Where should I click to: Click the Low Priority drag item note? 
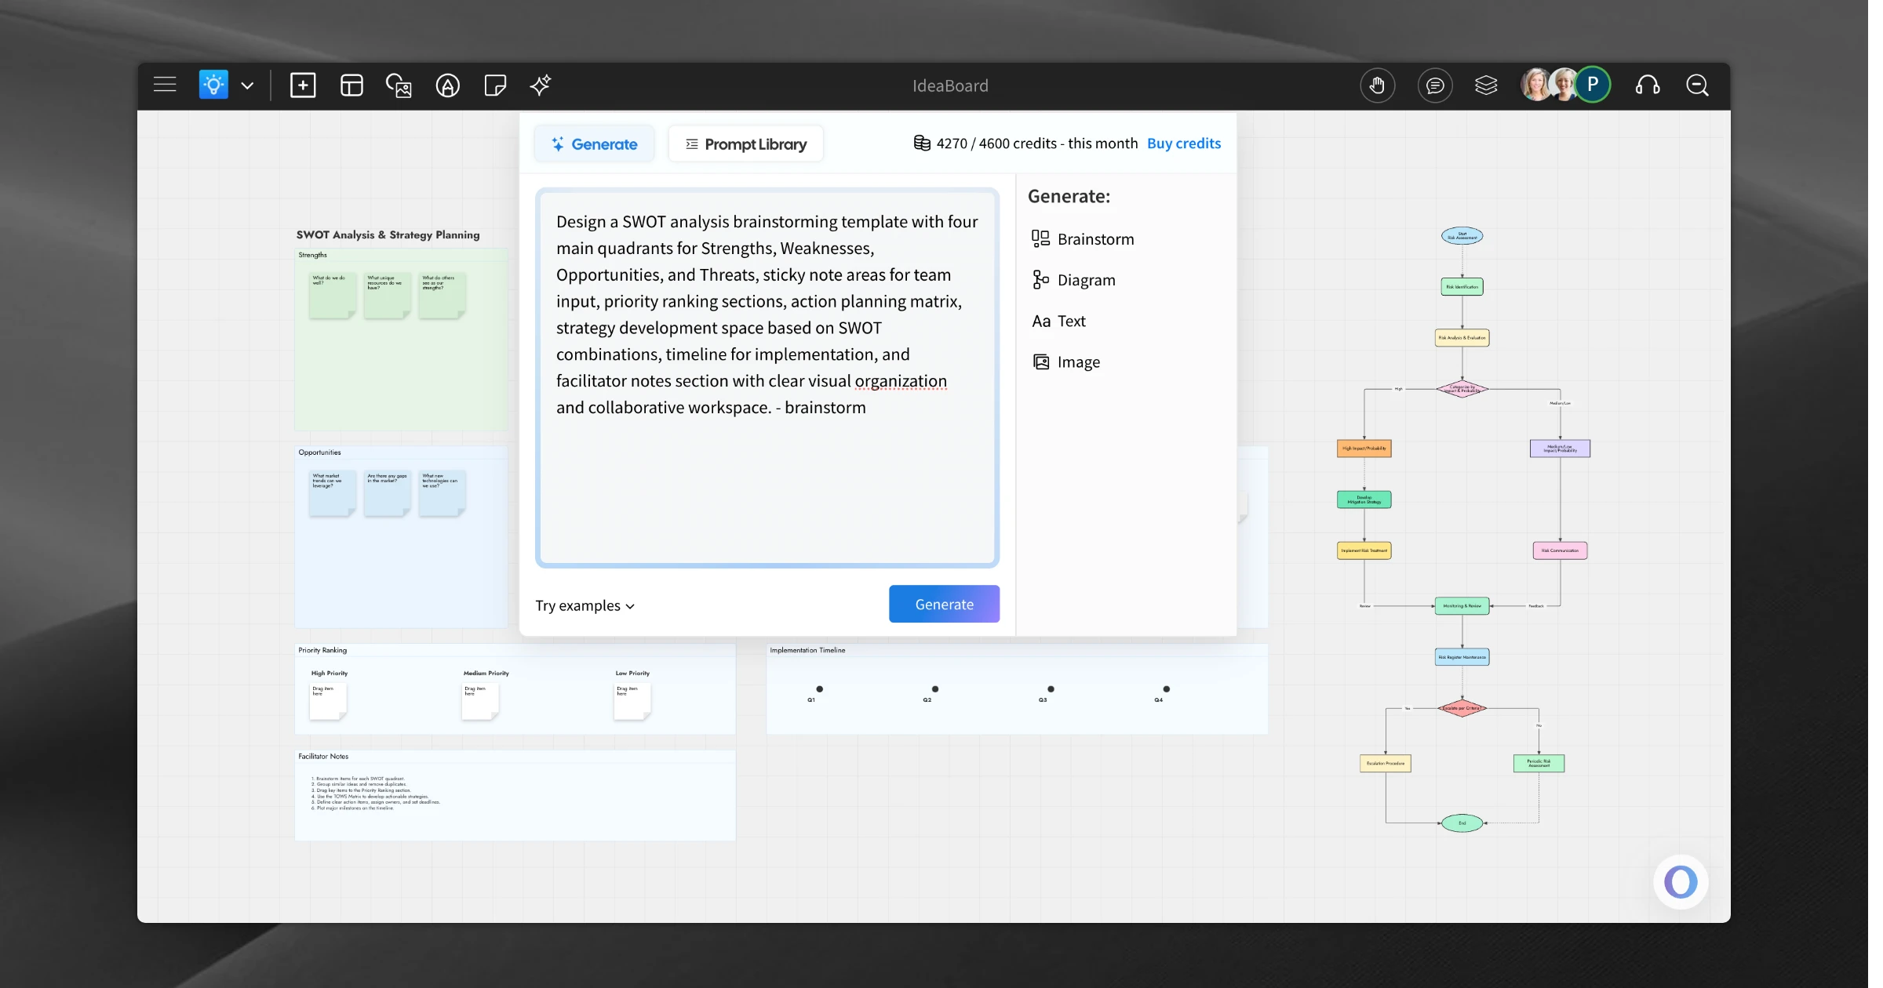[x=632, y=702]
